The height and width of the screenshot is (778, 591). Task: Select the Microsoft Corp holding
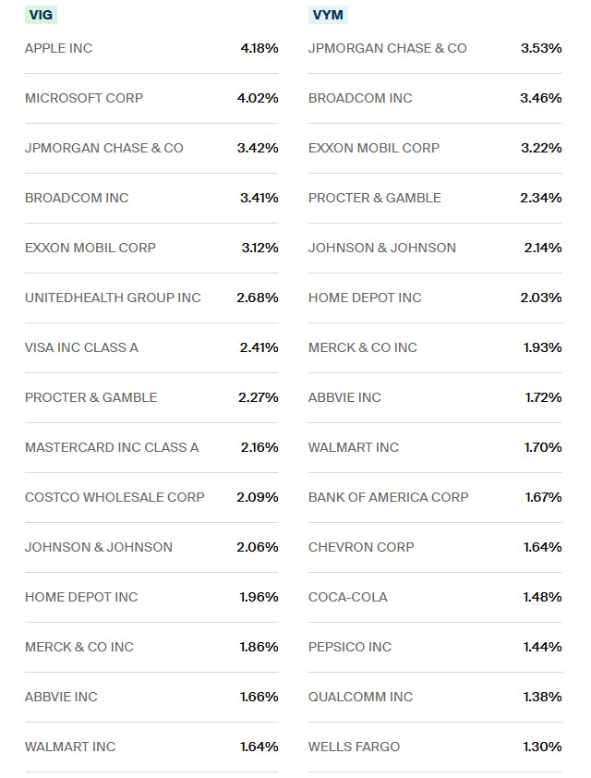84,98
